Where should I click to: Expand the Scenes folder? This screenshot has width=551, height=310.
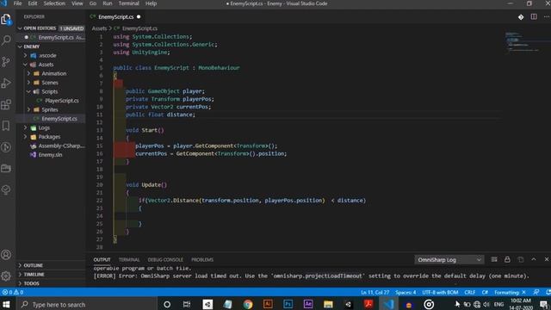click(28, 83)
